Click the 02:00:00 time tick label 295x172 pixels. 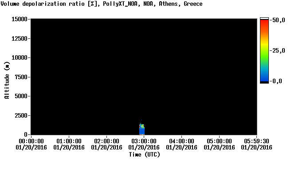coord(106,141)
